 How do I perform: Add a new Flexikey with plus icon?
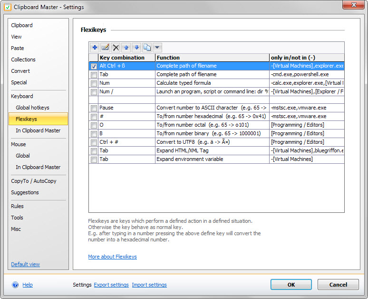[95, 48]
